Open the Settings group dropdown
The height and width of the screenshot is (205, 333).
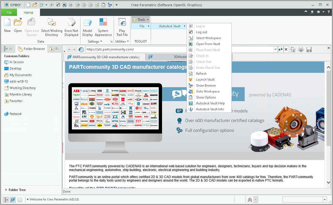point(95,42)
